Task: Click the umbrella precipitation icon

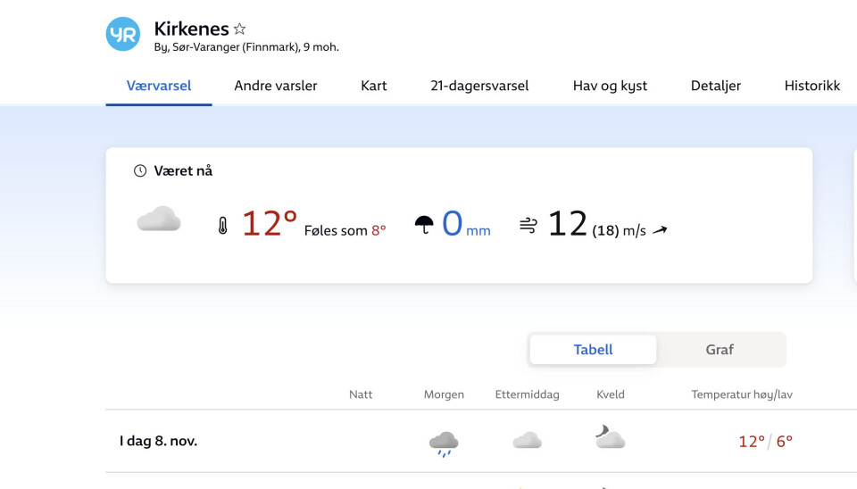Action: click(x=424, y=225)
